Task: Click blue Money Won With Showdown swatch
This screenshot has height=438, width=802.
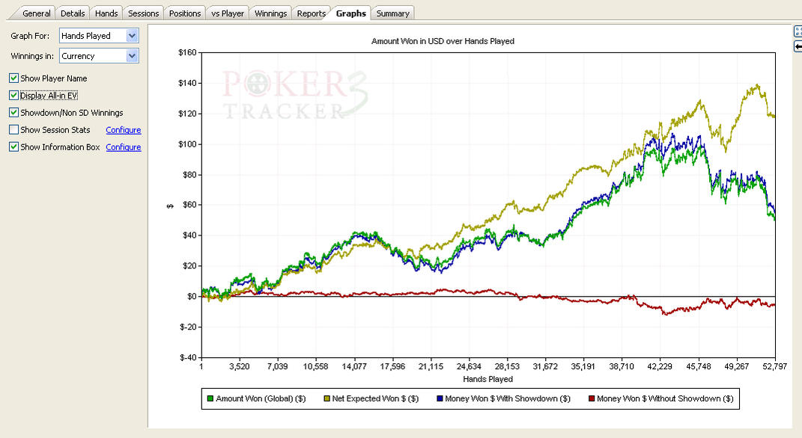Action: click(440, 399)
